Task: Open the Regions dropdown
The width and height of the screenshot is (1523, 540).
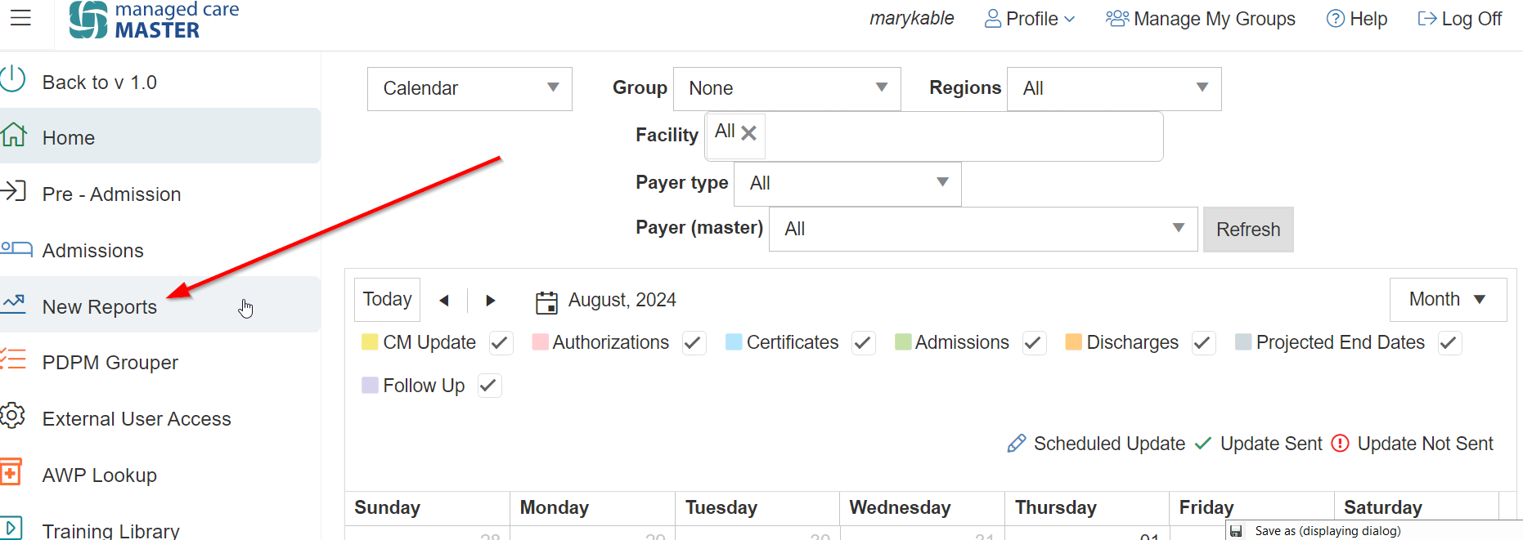Action: coord(1114,88)
